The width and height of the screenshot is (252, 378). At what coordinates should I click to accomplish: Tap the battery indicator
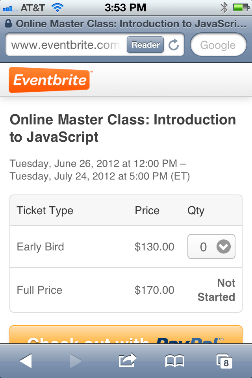240,7
